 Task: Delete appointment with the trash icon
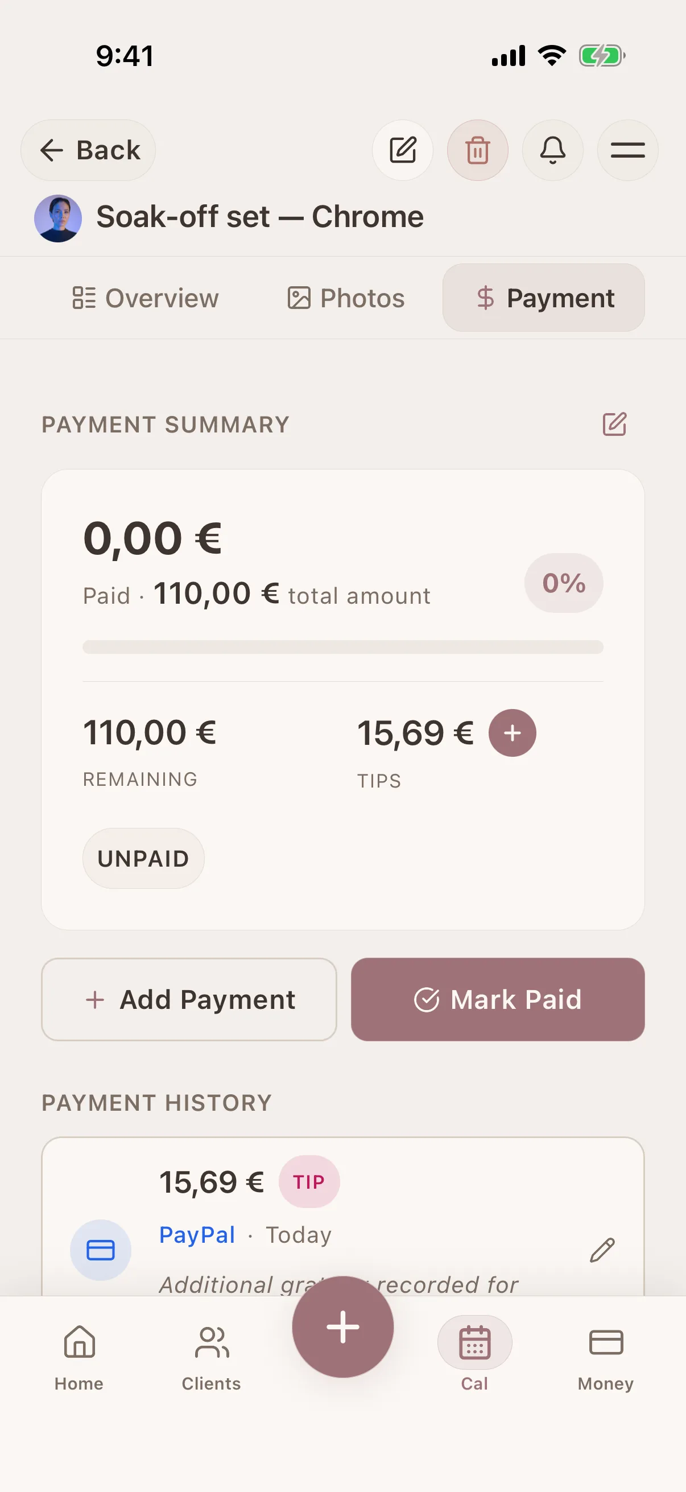tap(478, 150)
